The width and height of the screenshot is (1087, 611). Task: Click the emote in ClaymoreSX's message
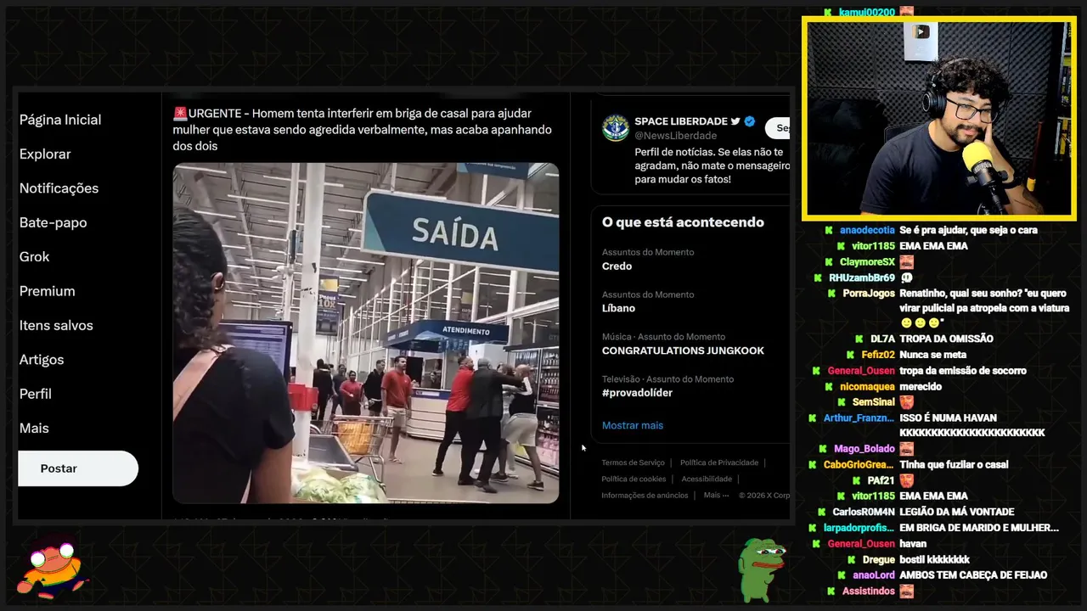[907, 262]
